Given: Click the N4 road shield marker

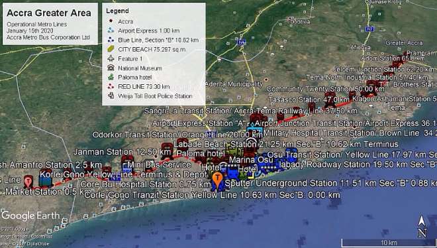Looking at the screenshot, I should [241, 42].
